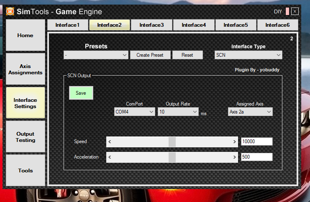
Task: Switch to the Interface6 tab
Action: click(277, 25)
